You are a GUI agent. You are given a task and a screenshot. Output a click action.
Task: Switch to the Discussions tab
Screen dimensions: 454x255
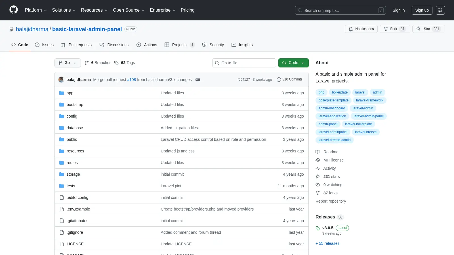[x=114, y=45]
